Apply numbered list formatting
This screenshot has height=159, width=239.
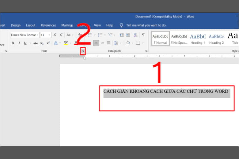click(100, 35)
